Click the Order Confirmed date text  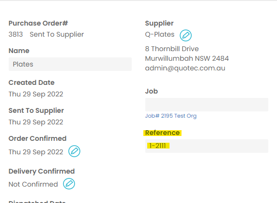(x=36, y=152)
